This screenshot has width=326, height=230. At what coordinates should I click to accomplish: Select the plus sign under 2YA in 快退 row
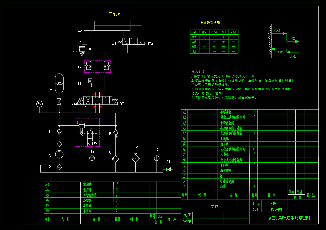pyautogui.click(x=214, y=47)
